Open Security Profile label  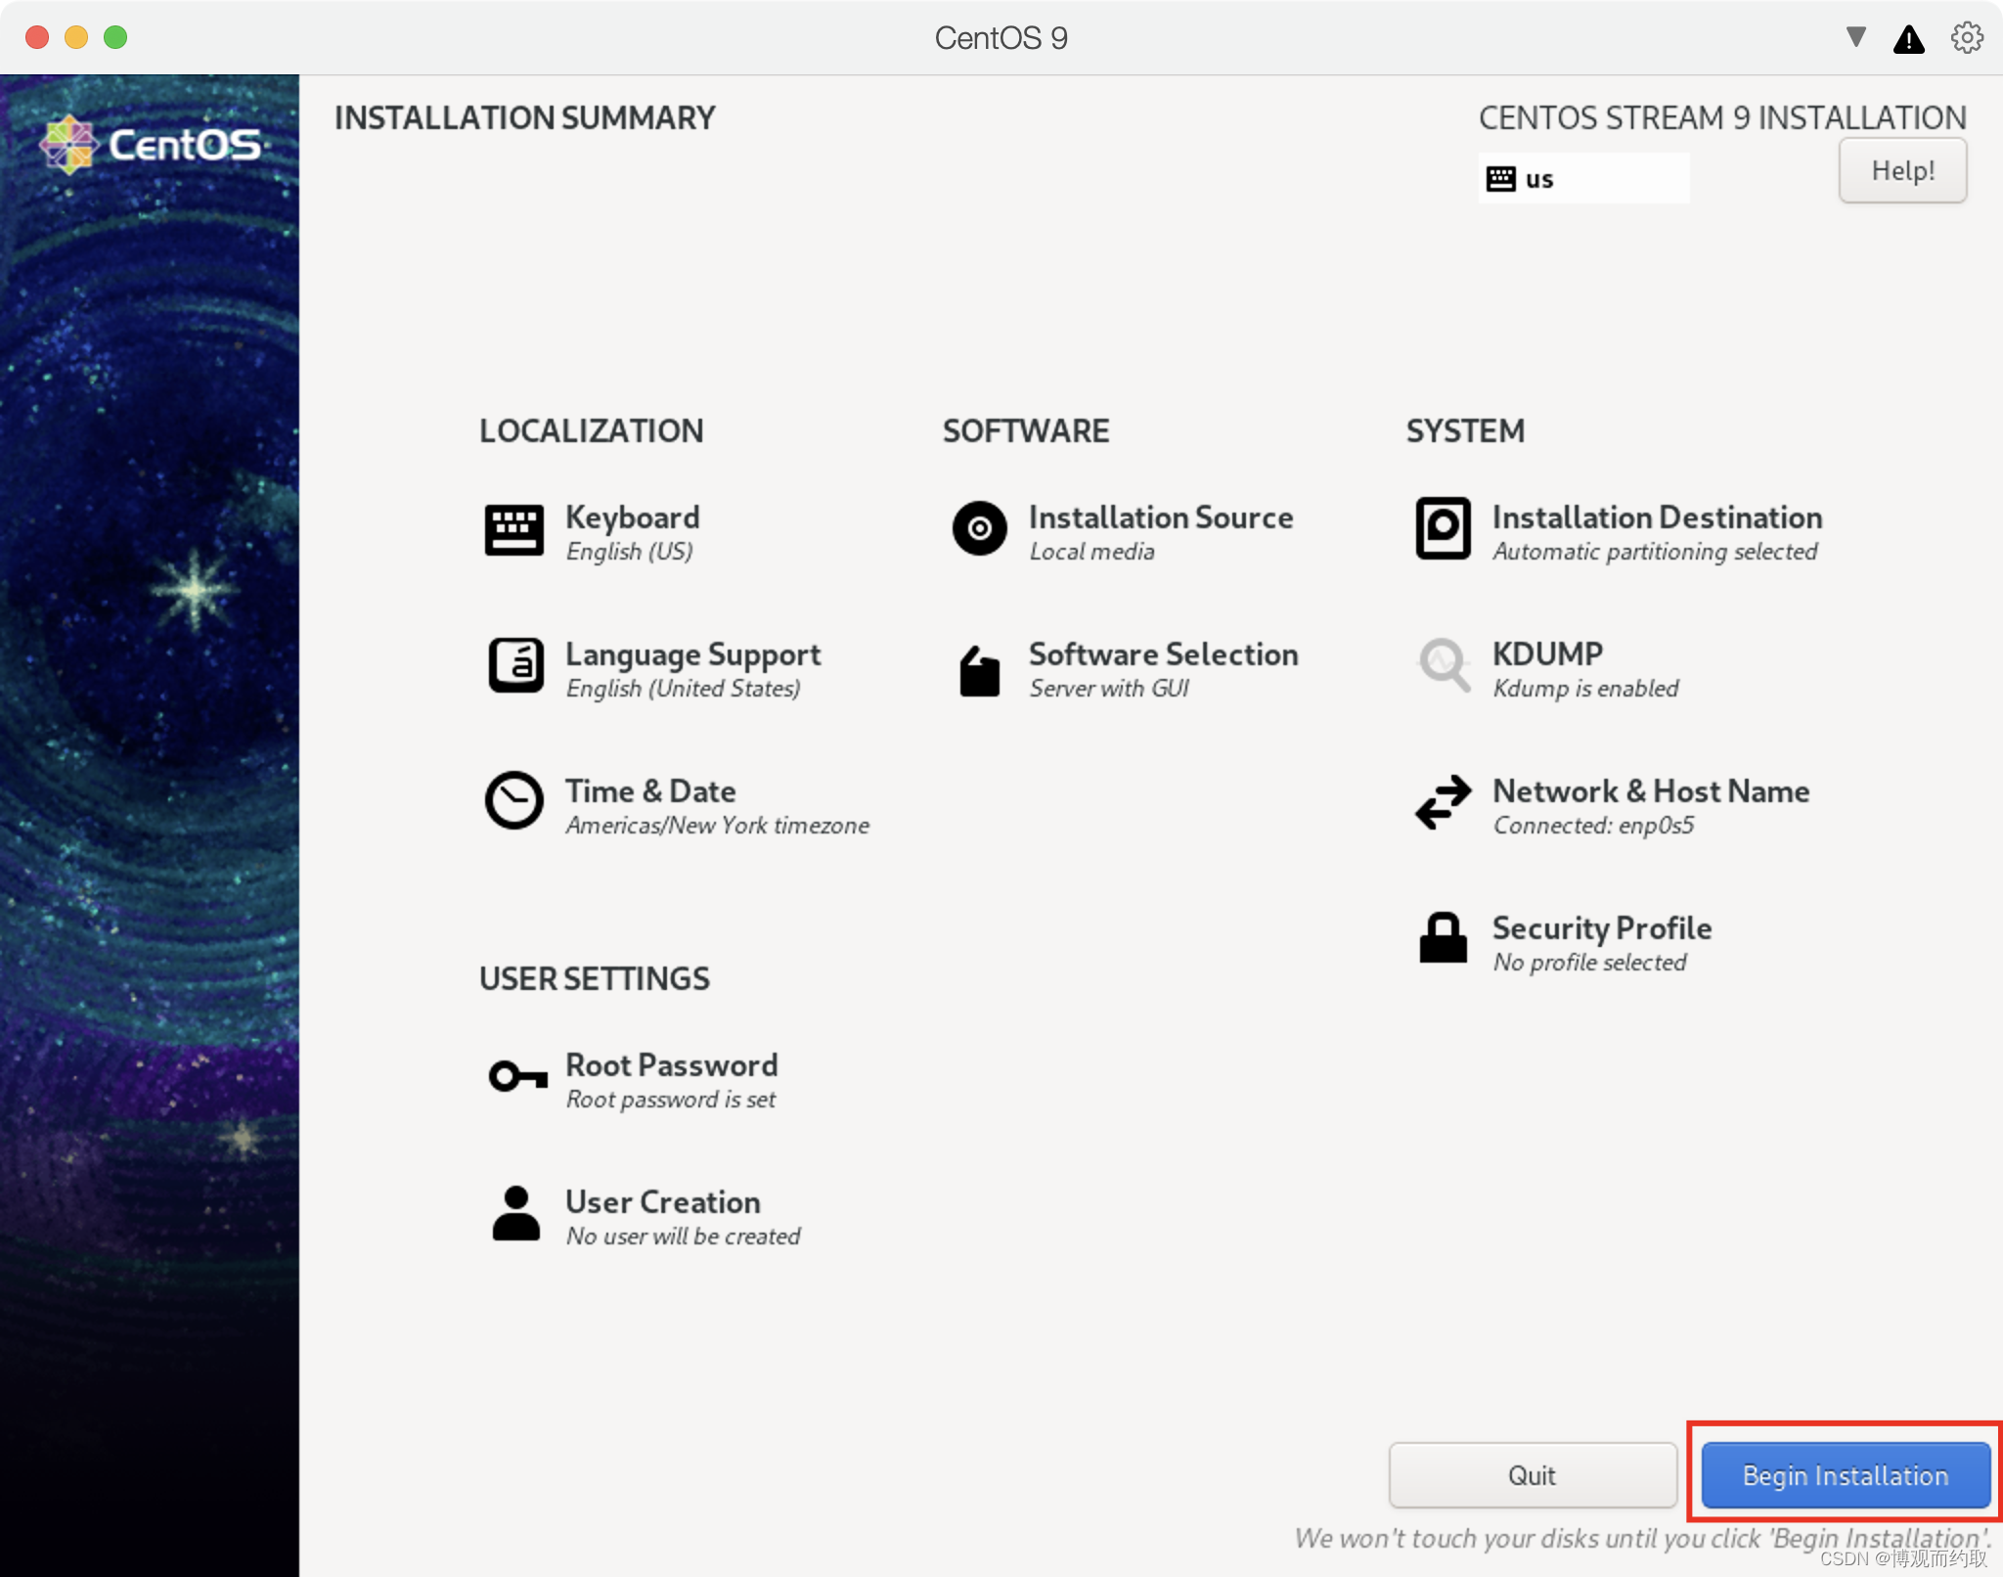tap(1602, 928)
